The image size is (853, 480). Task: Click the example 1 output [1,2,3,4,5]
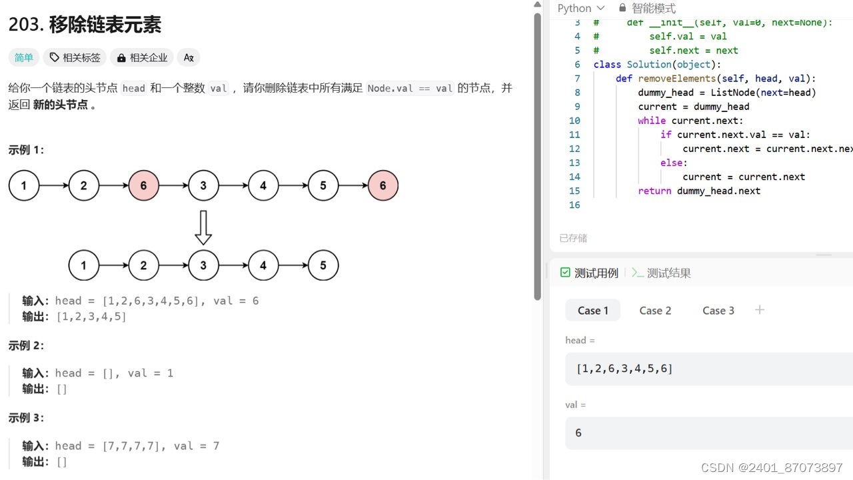click(x=91, y=317)
